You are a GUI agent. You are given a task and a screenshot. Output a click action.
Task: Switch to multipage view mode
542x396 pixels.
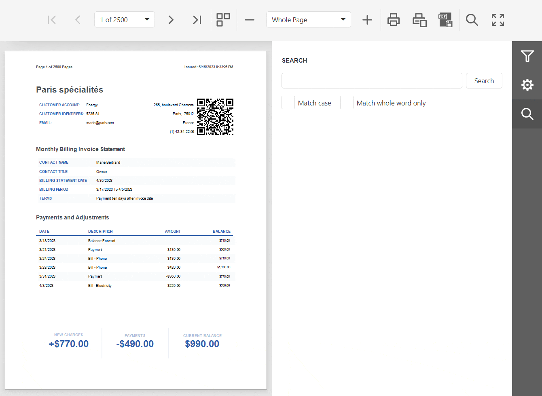(223, 19)
